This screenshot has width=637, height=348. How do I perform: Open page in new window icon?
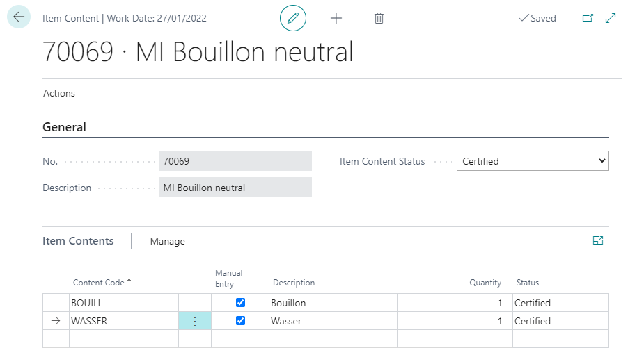tap(588, 18)
